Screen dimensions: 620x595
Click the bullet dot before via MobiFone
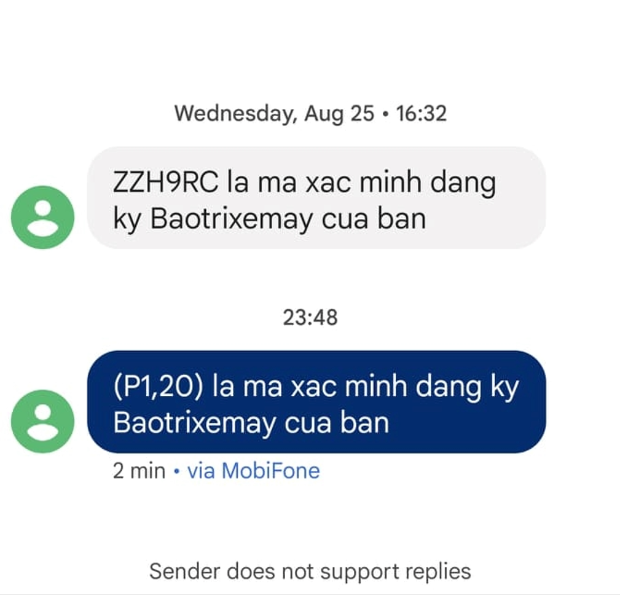tap(177, 471)
